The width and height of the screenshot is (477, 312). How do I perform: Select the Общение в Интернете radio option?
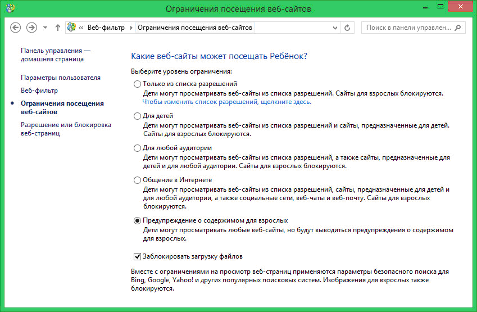coord(137,180)
